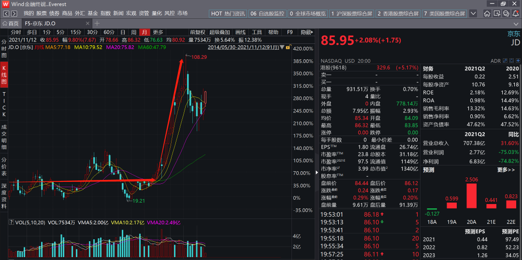Switch to TICK side tab
This screenshot has width=522, height=260.
(4, 104)
